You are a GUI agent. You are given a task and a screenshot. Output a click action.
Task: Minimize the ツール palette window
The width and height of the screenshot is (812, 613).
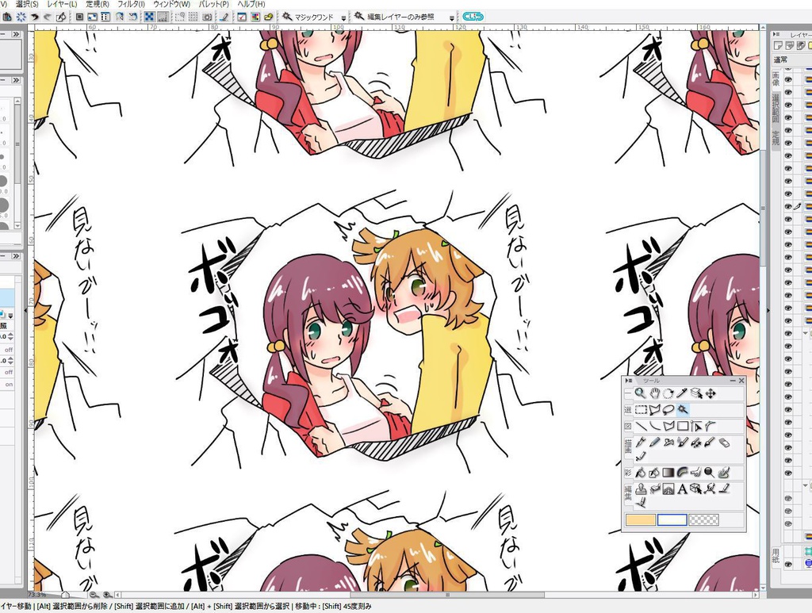[x=733, y=381]
